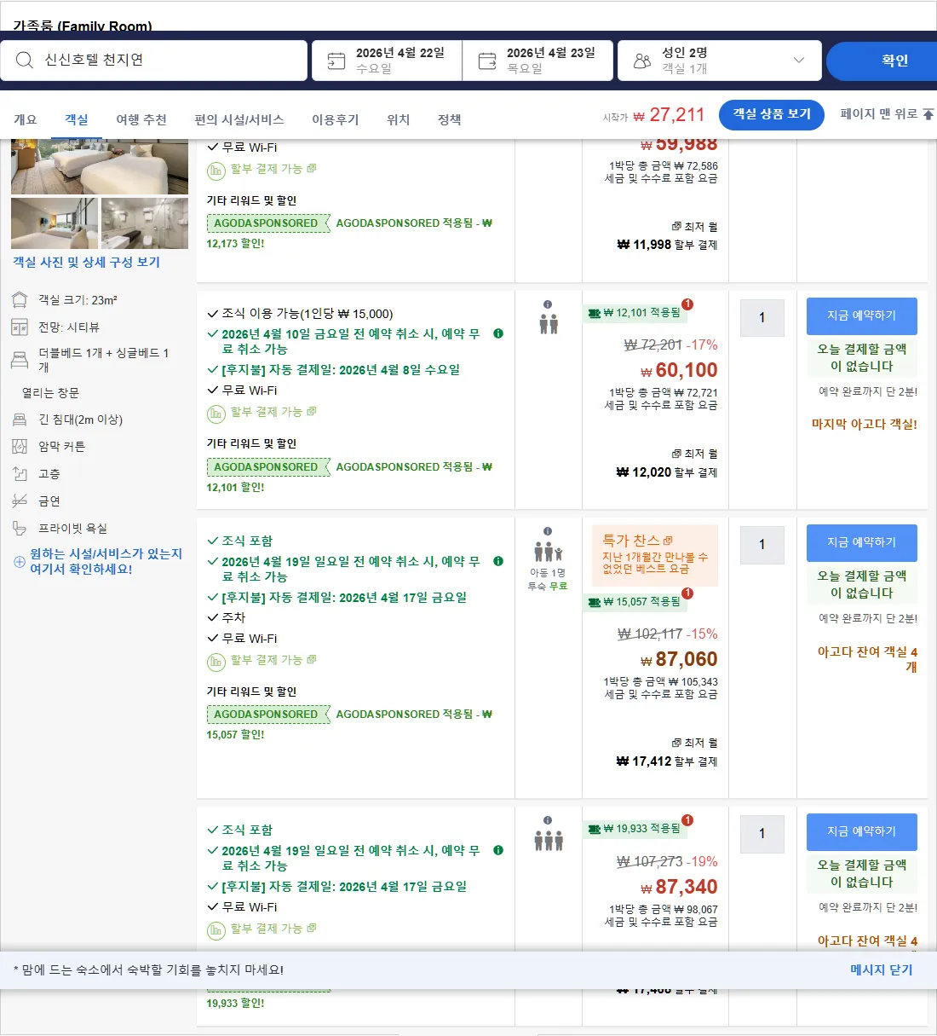Click the search magnifier icon

[x=24, y=61]
